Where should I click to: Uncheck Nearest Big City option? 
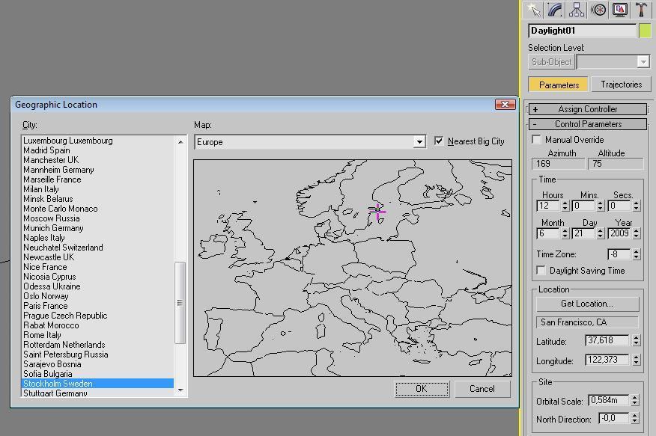tap(438, 141)
